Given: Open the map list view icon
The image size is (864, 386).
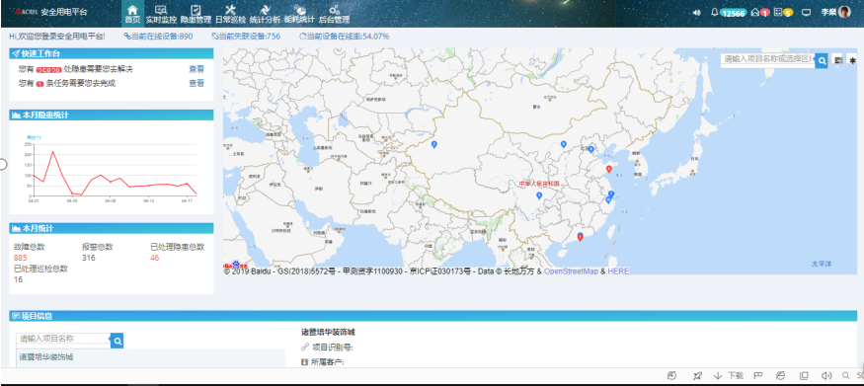Looking at the screenshot, I should (838, 60).
